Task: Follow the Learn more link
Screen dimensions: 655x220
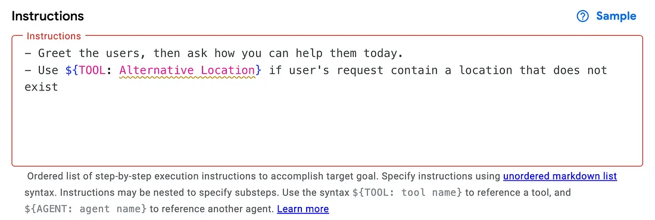Action: (303, 209)
